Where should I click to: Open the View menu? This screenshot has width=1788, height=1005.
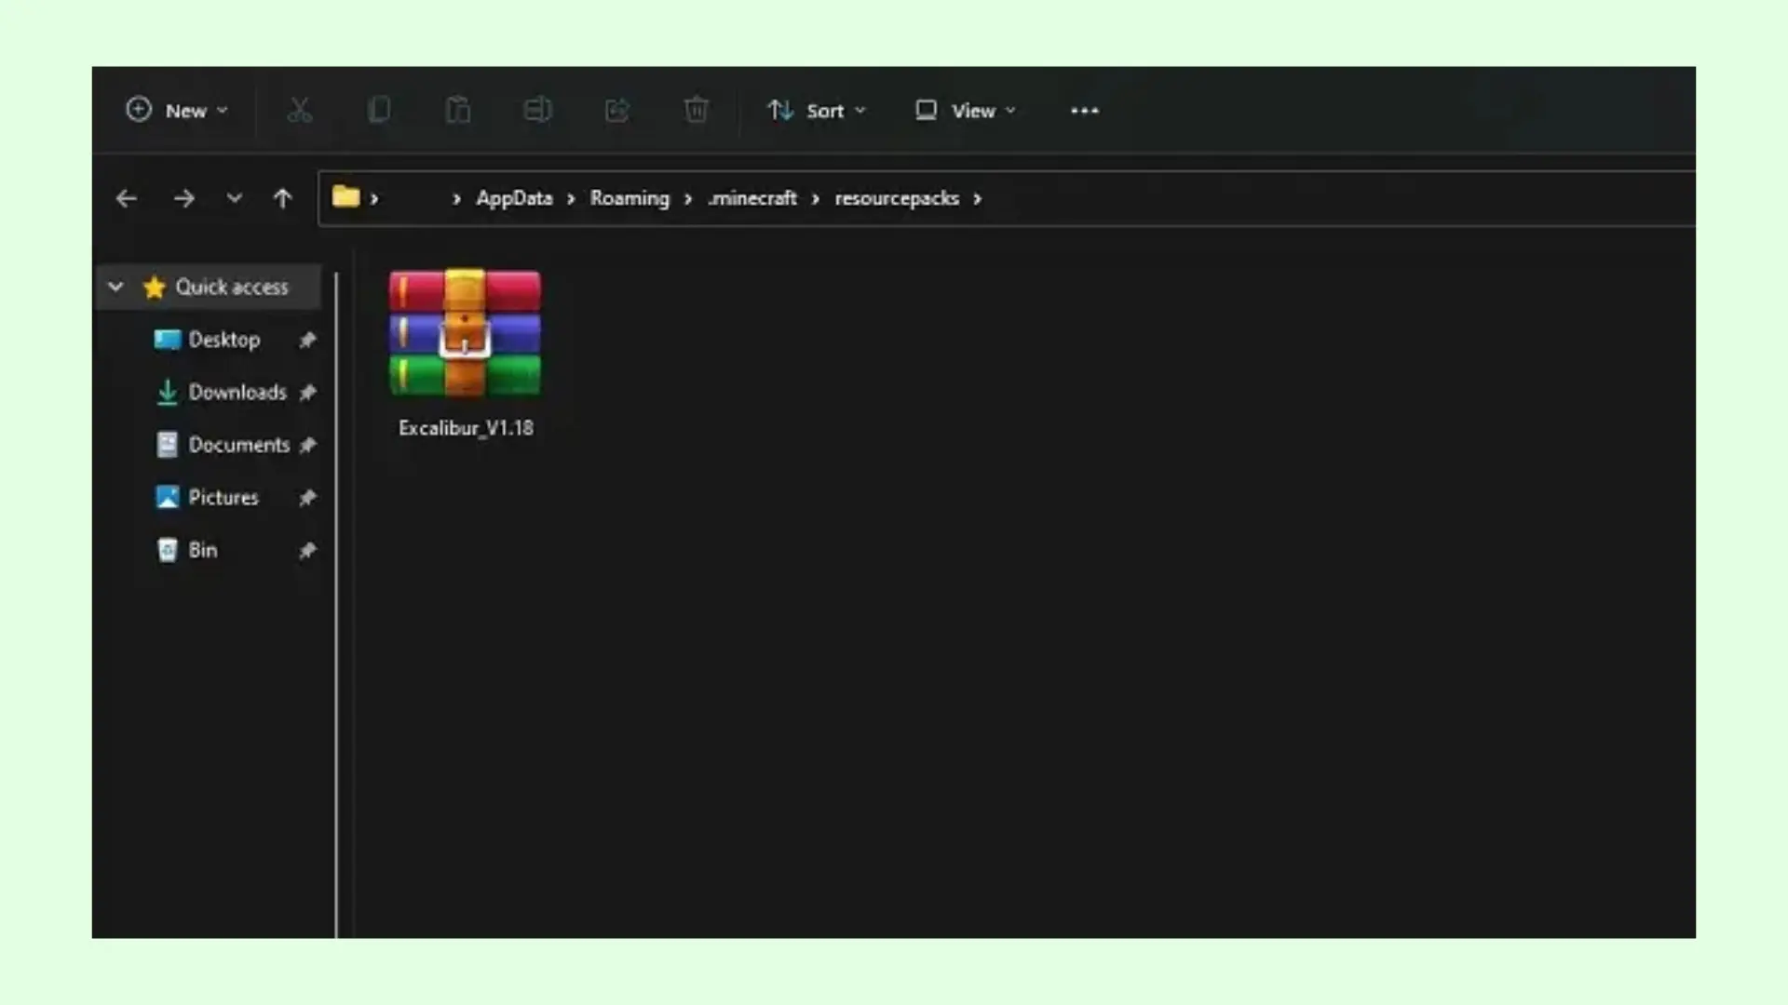click(965, 110)
